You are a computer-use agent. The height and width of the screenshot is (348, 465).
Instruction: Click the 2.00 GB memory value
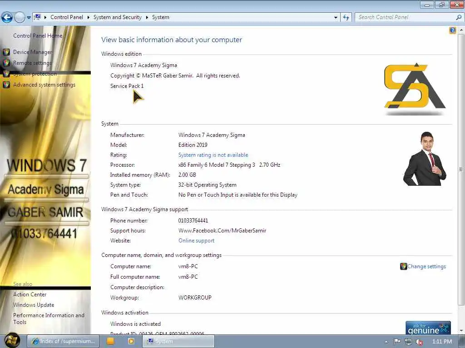[x=187, y=175]
